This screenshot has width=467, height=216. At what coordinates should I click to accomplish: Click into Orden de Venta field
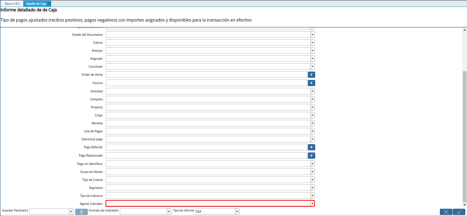207,75
